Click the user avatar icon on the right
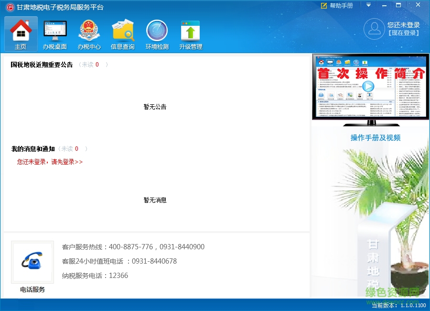This screenshot has width=430, height=311. [x=374, y=29]
